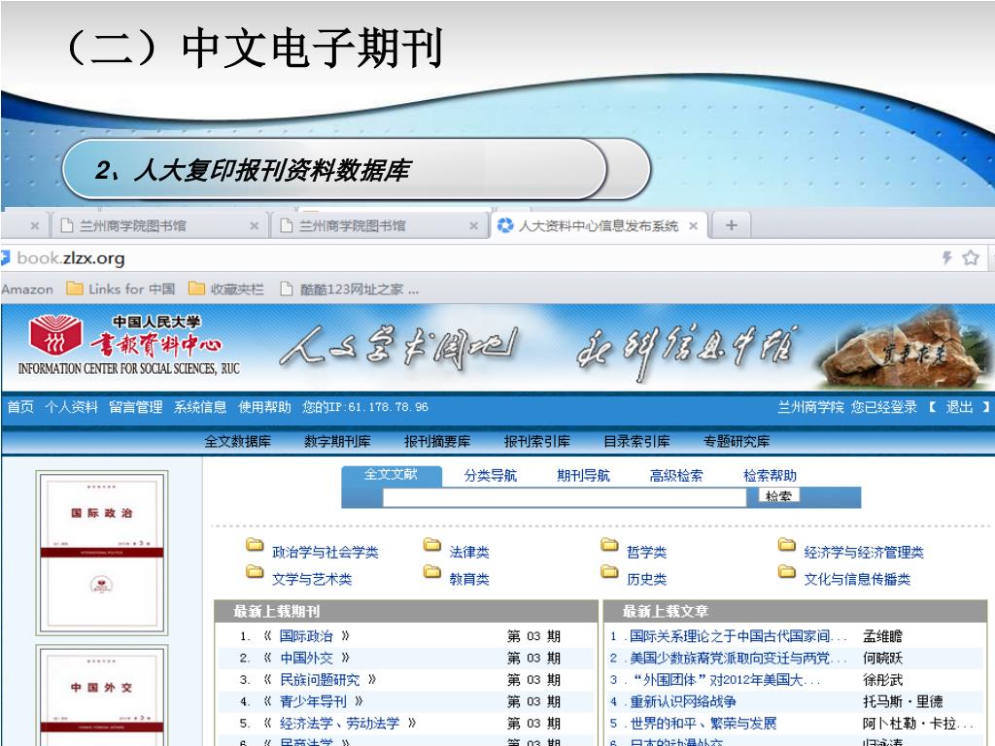
Task: Open the 目录索引库 menu
Action: 636,442
